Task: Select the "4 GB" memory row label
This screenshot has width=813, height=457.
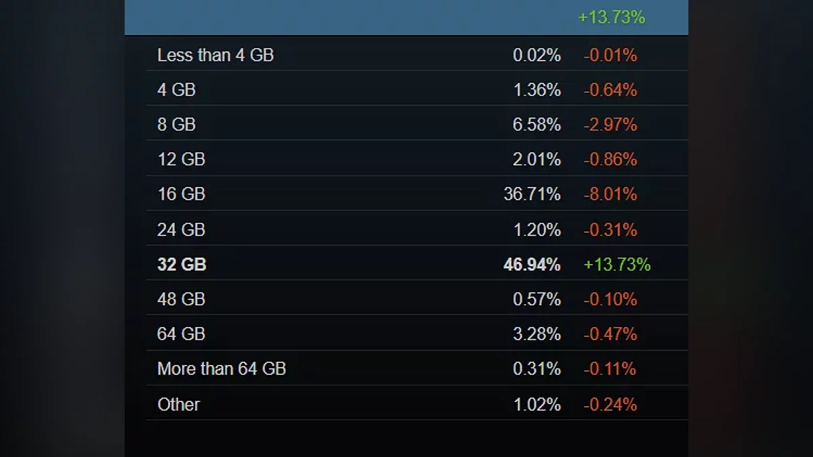Action: (x=176, y=90)
